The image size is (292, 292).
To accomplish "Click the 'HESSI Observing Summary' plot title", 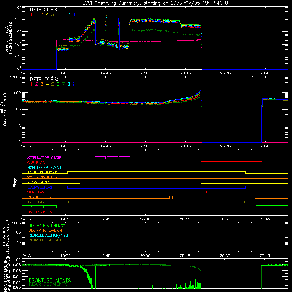I will [x=154, y=3].
